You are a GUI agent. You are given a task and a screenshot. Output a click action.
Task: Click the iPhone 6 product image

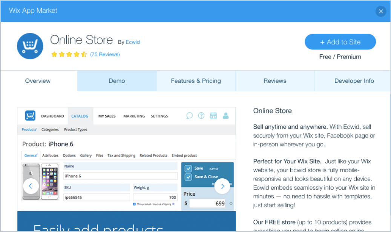pos(41,181)
